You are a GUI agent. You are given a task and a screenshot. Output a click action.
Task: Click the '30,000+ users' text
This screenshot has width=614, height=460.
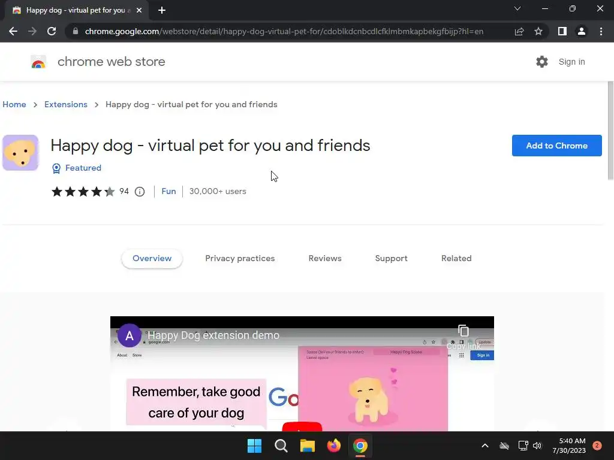(218, 191)
